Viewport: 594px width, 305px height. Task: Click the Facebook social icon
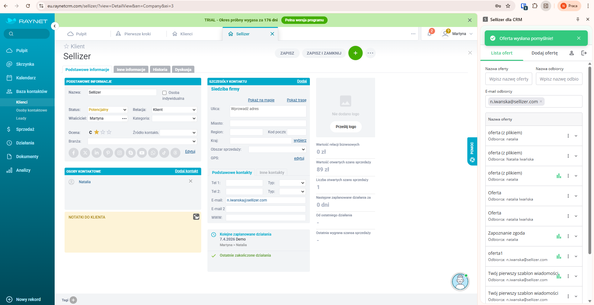[x=74, y=153]
